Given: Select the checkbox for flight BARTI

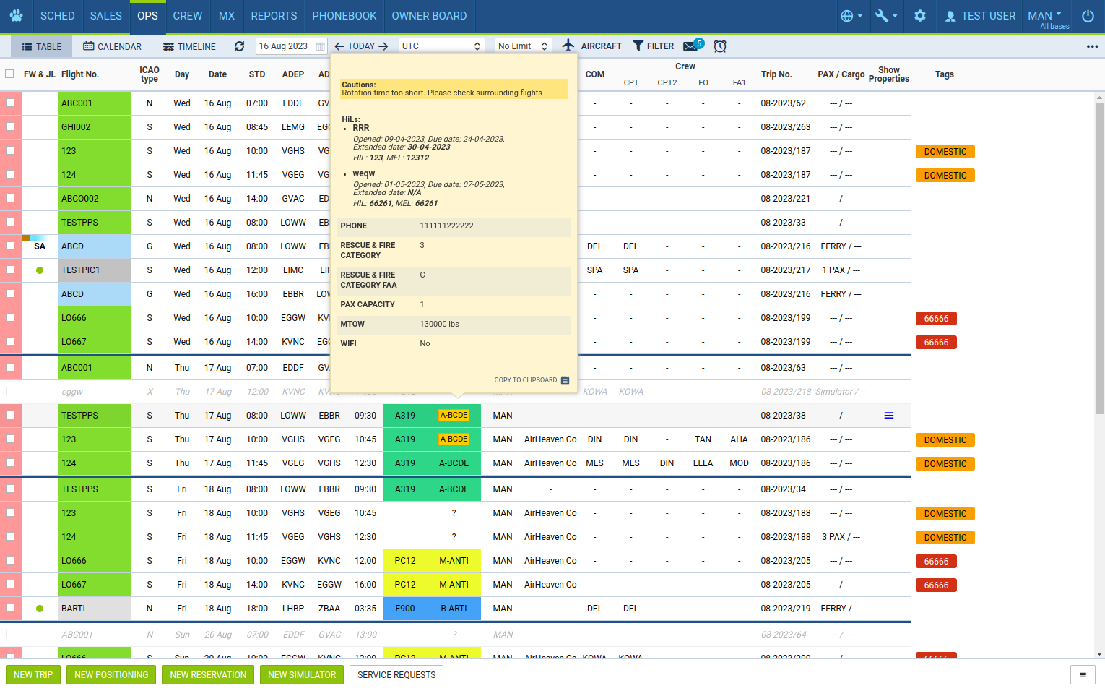Looking at the screenshot, I should tap(10, 609).
